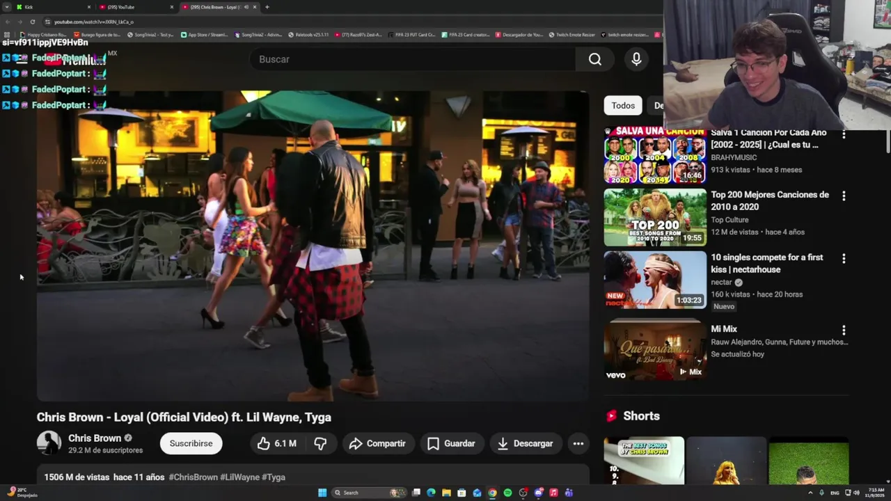This screenshot has width=891, height=501.
Task: Open the weather widget on taskbar
Action: [x=21, y=492]
